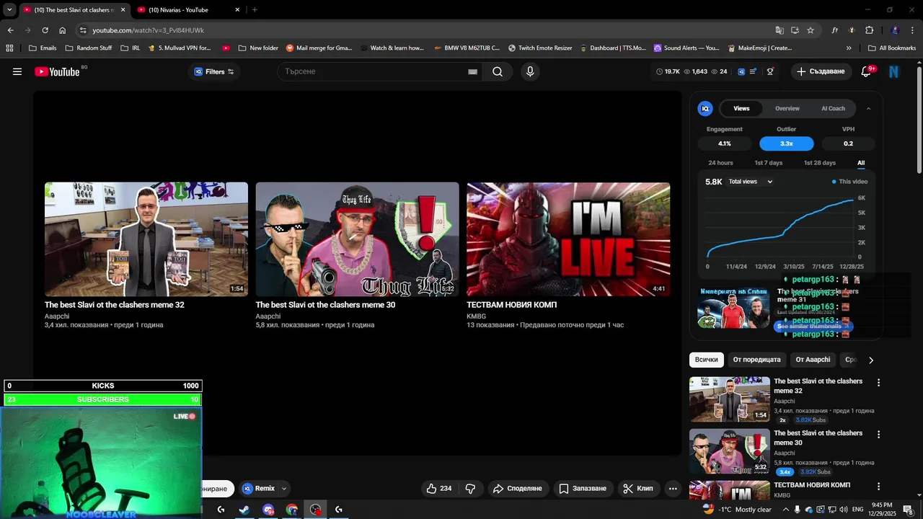Open Twitch Emote Resizer bookmark
Screen dimensions: 923x519
(x=540, y=48)
